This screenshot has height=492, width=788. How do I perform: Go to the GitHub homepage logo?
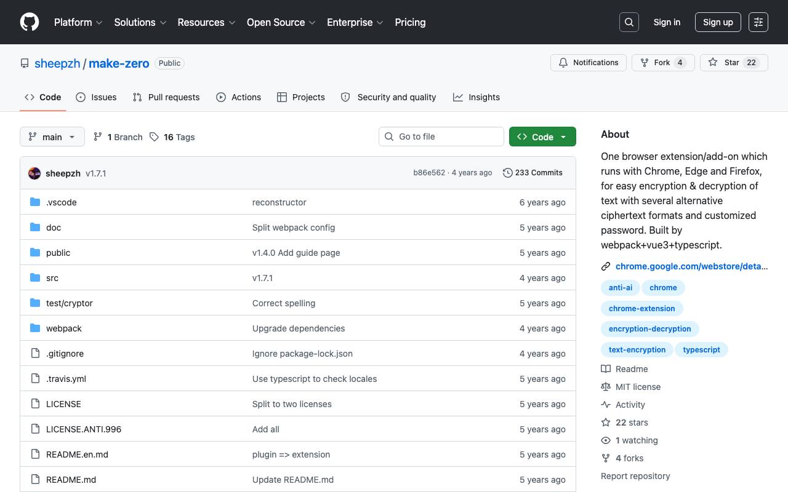(x=30, y=22)
